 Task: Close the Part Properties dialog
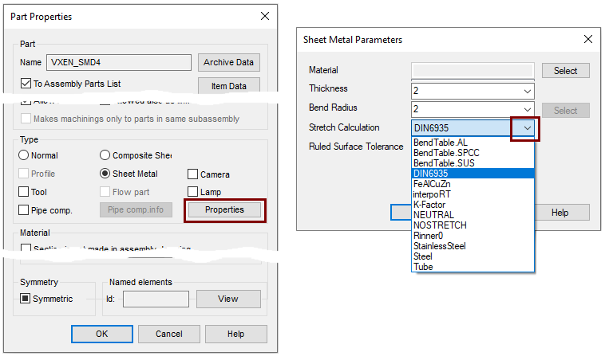[265, 16]
